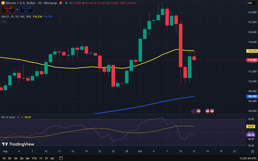The width and height of the screenshot is (258, 161).
Task: Select the YTD range tab
Action: (34, 158)
